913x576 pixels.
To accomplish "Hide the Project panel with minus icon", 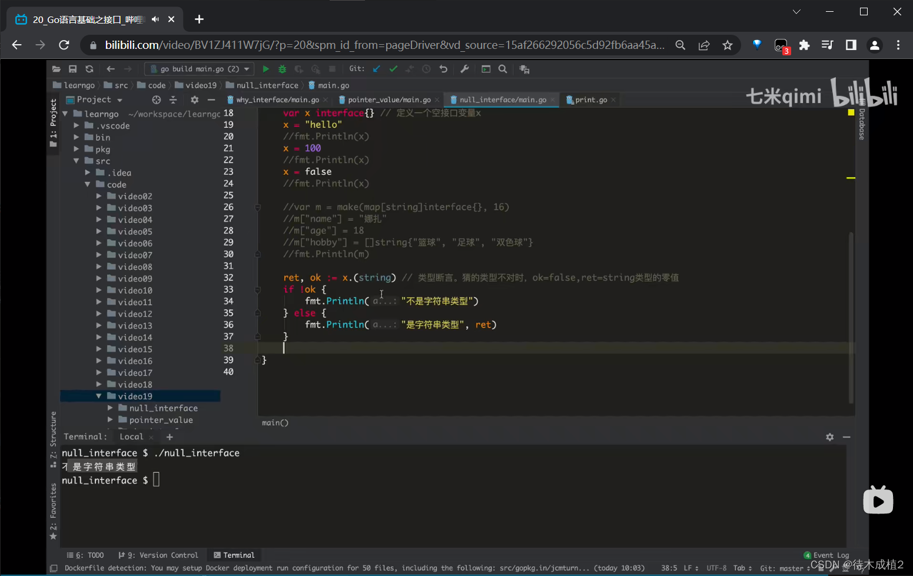I will 211,100.
